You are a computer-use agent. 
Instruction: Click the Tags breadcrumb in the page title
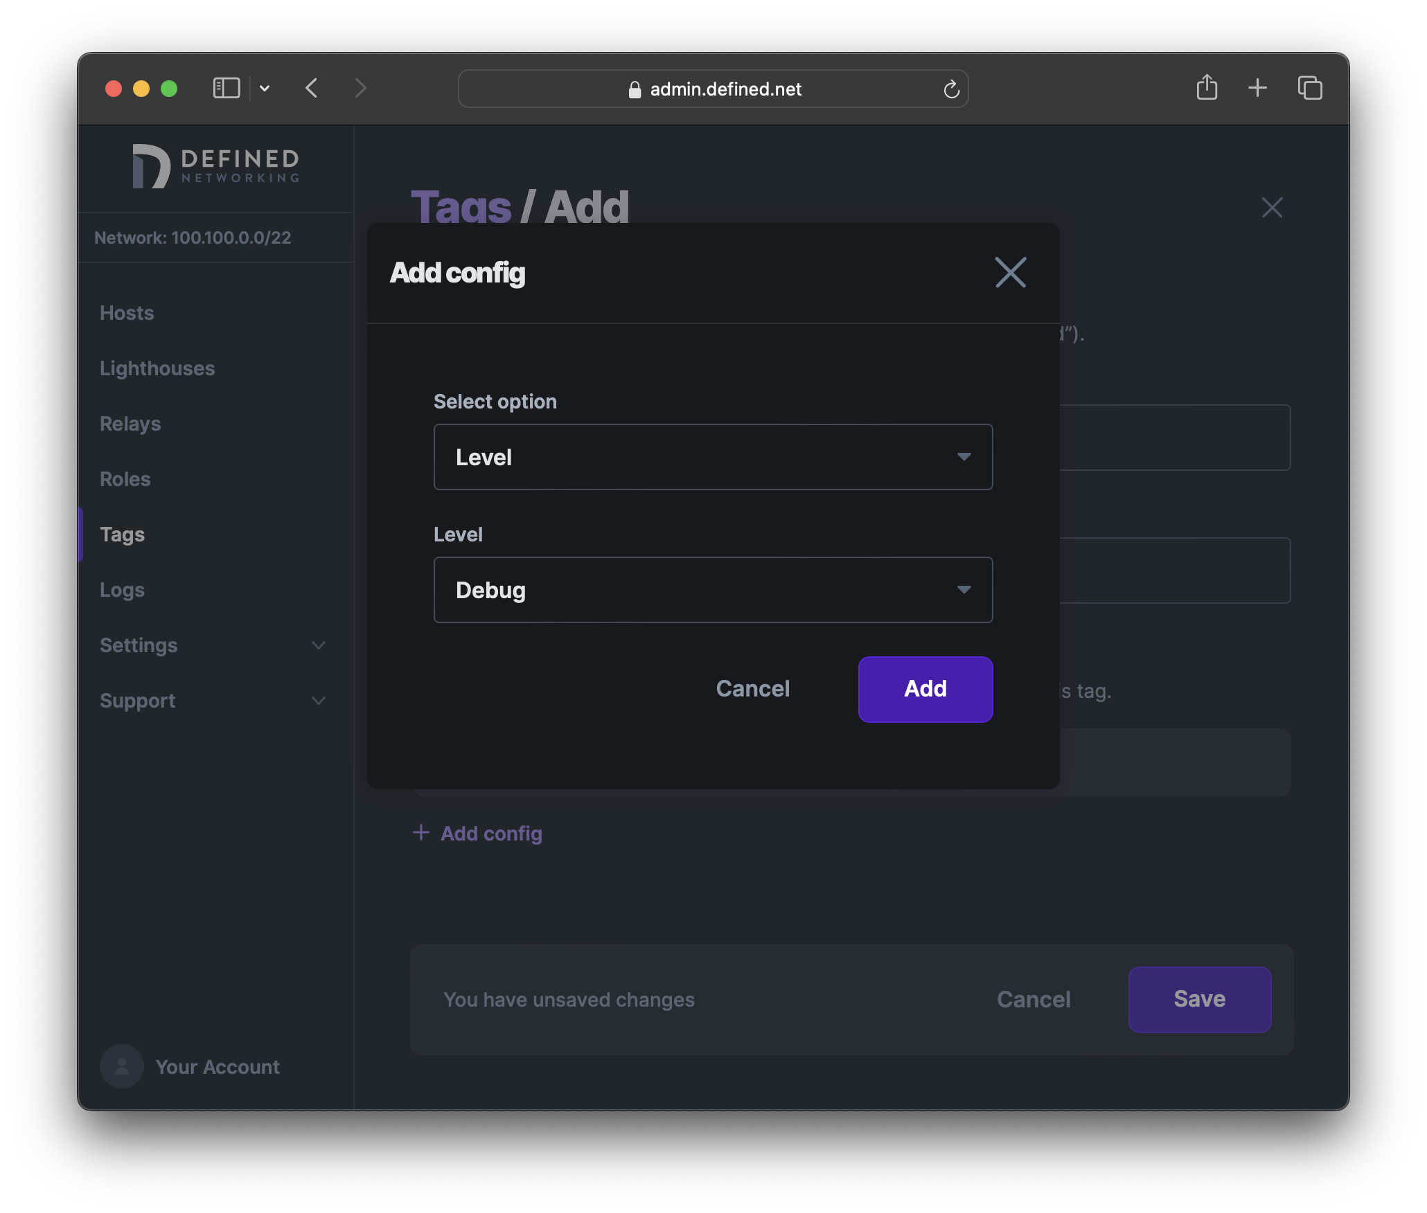tap(461, 207)
